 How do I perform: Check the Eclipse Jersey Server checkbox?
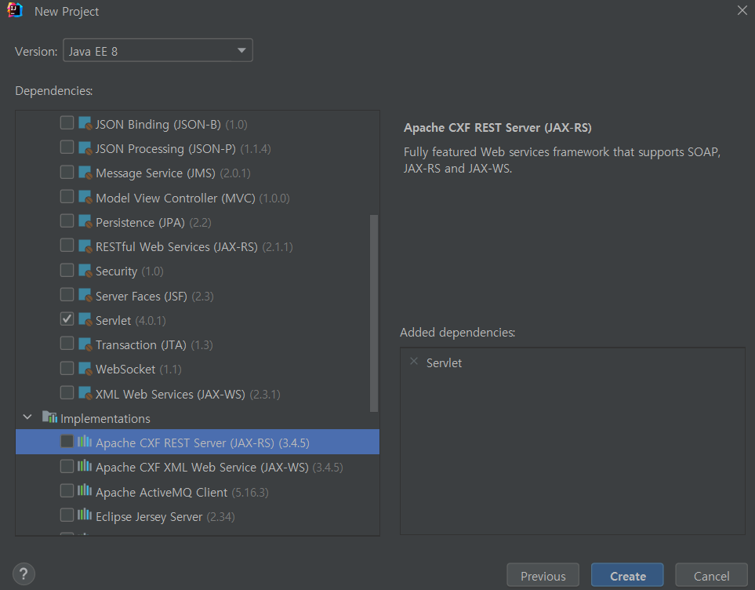pos(67,515)
